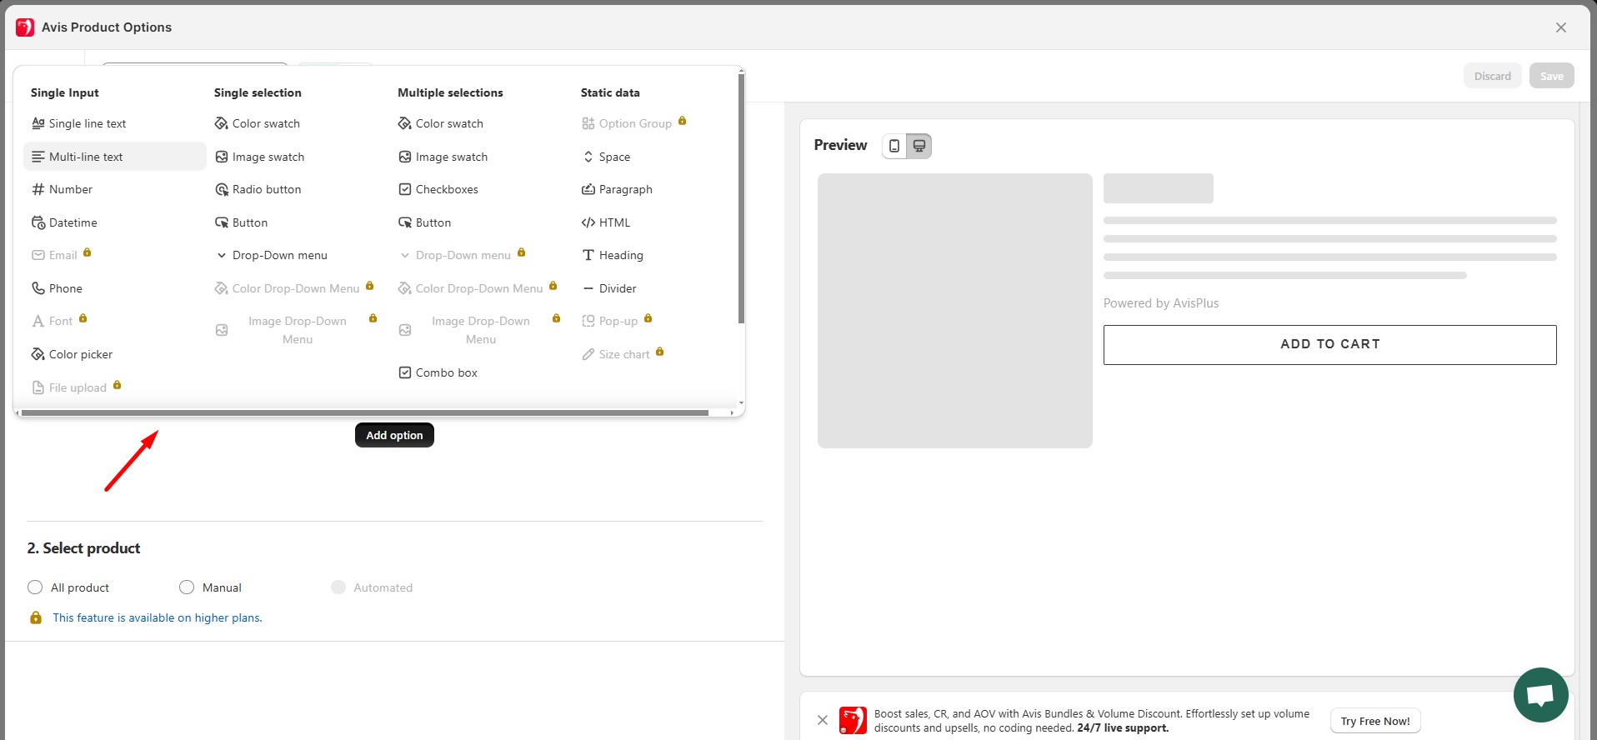The height and width of the screenshot is (740, 1597).
Task: Select the Color picker icon
Action: [38, 354]
